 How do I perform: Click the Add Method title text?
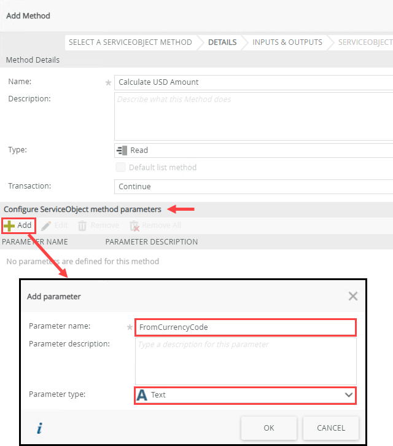pos(28,15)
